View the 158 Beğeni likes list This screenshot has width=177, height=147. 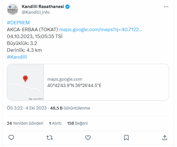(77, 123)
